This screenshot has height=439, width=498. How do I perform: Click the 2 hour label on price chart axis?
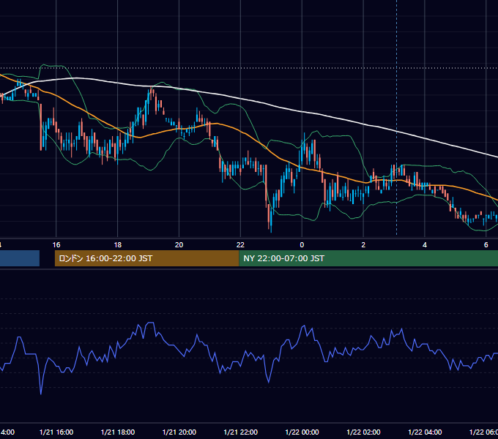[x=363, y=245]
